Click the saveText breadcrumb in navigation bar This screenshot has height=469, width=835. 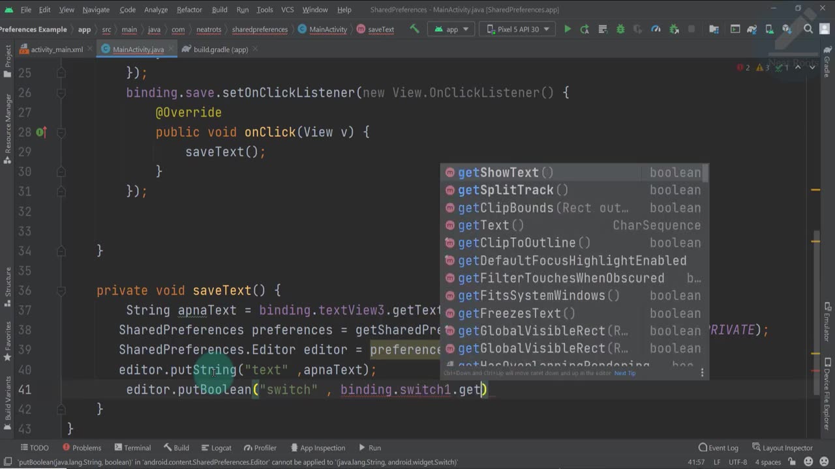pyautogui.click(x=376, y=29)
